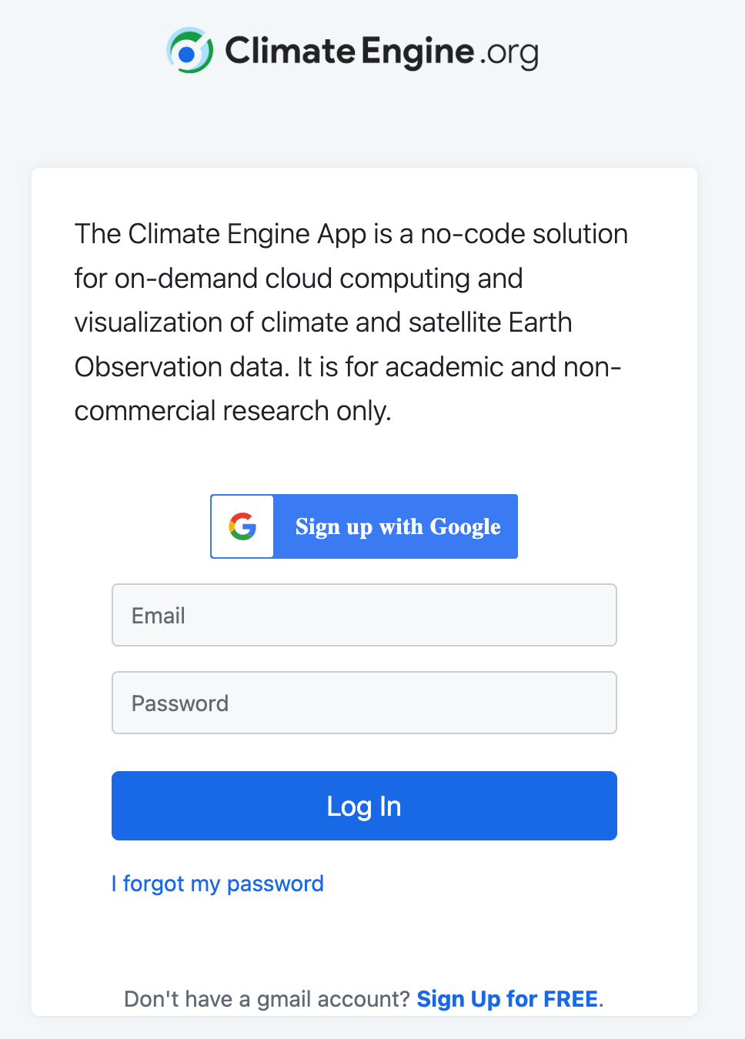745x1039 pixels.
Task: Follow the Sign Up for FREE link
Action: click(x=507, y=999)
